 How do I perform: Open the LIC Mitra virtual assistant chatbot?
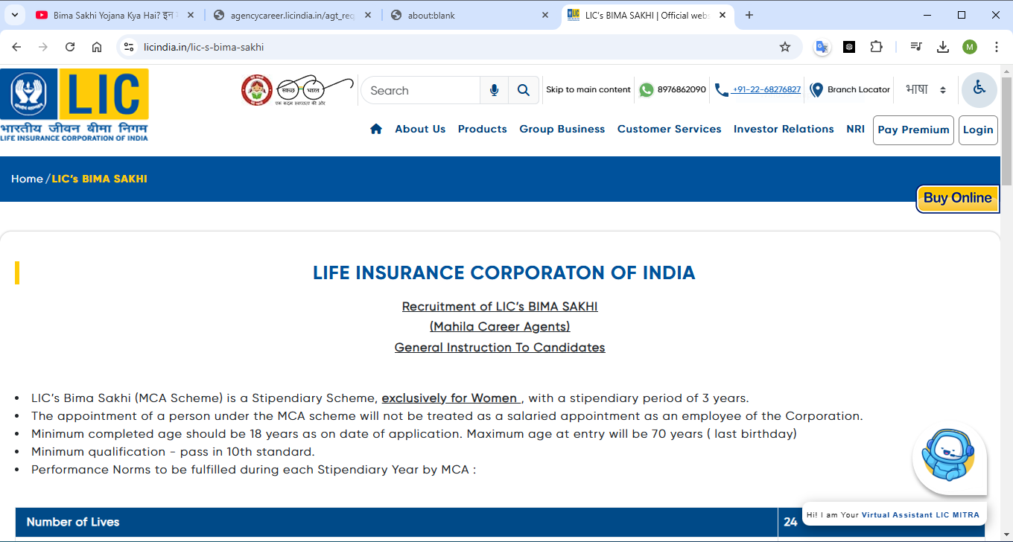(x=948, y=456)
